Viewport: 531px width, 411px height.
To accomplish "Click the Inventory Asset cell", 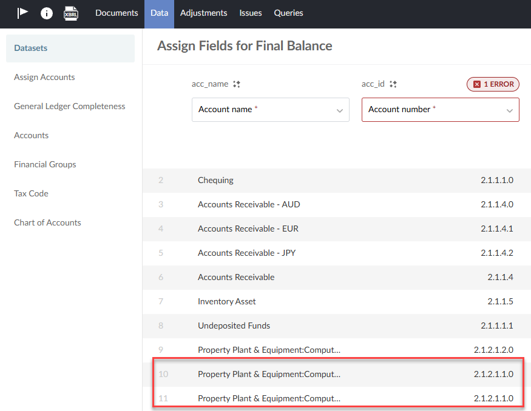I will 226,301.
